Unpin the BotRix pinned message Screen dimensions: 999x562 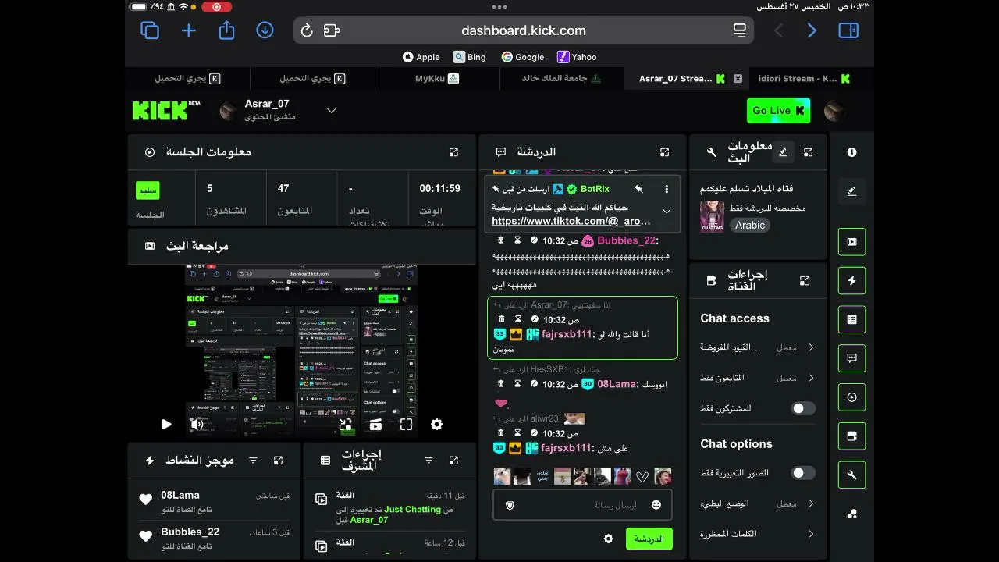(638, 189)
